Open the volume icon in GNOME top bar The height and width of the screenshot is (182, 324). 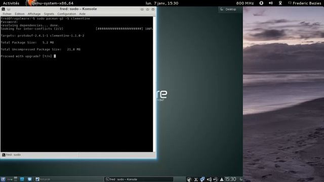pyautogui.click(x=271, y=3)
